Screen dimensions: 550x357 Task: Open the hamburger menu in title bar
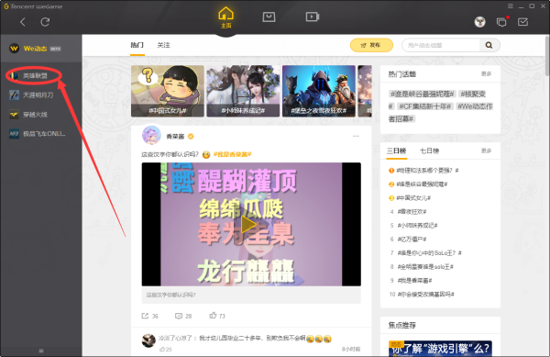click(x=511, y=6)
